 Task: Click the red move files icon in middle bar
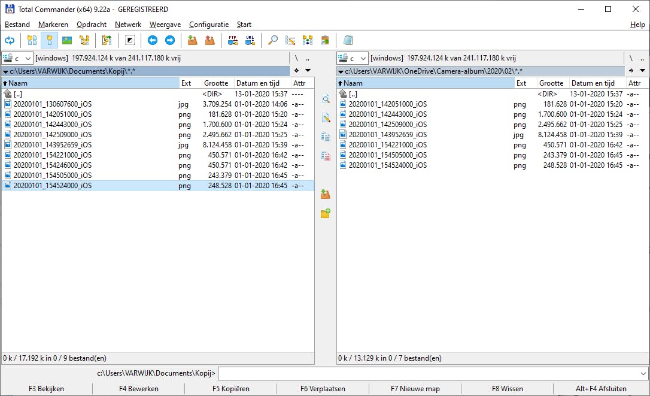pyautogui.click(x=326, y=156)
